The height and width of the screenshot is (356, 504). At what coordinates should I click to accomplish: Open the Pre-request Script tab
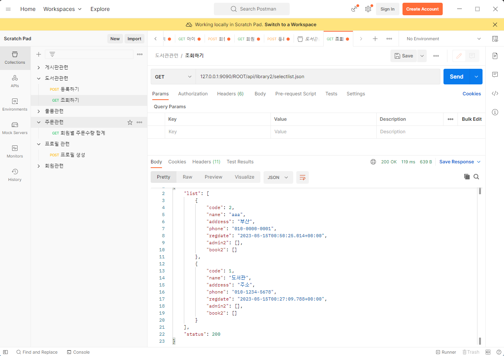point(296,94)
